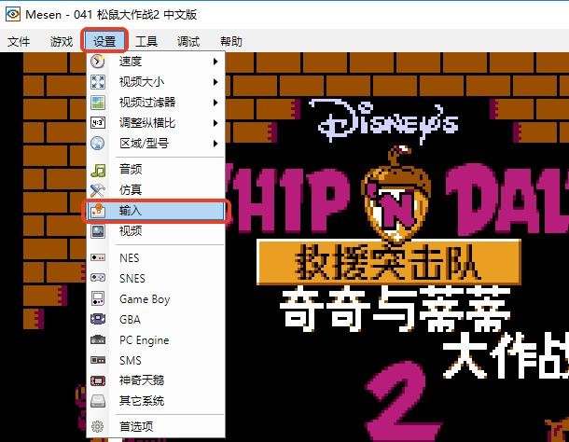Viewport: 569px width, 442px height.
Task: Open NES settings entry
Action: (156, 257)
